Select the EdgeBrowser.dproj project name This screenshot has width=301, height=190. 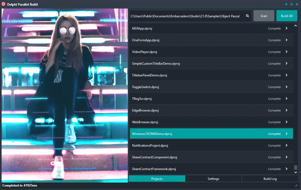tap(145, 110)
